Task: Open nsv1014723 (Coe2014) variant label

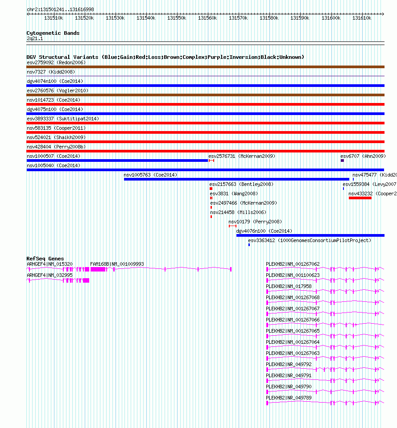Action: (54, 100)
